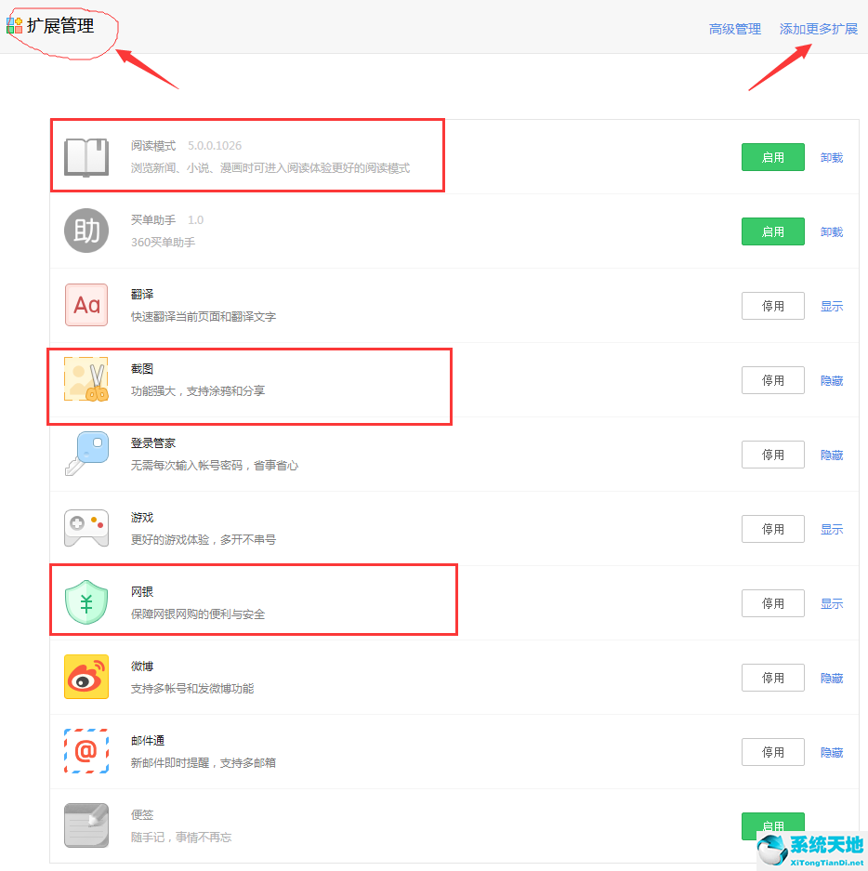The height and width of the screenshot is (871, 868).
Task: Disable the 网银 extension
Action: 772,604
